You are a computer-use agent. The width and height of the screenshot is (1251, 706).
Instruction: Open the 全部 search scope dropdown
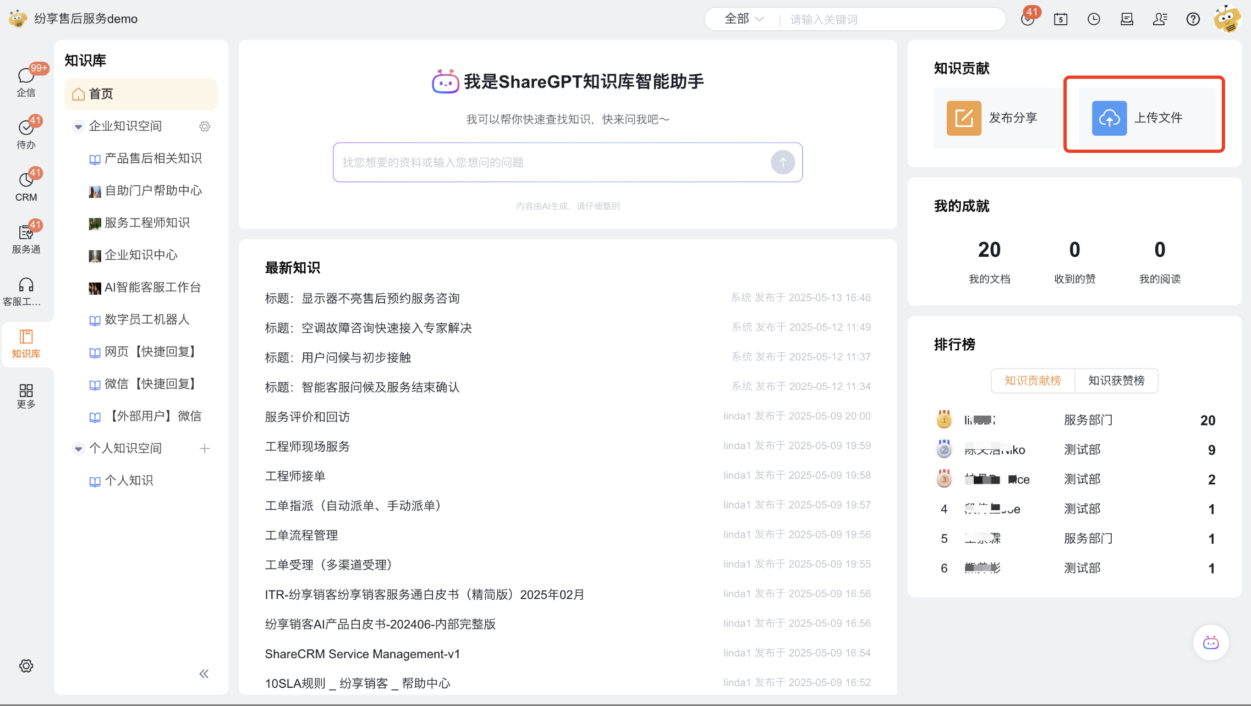click(x=744, y=19)
